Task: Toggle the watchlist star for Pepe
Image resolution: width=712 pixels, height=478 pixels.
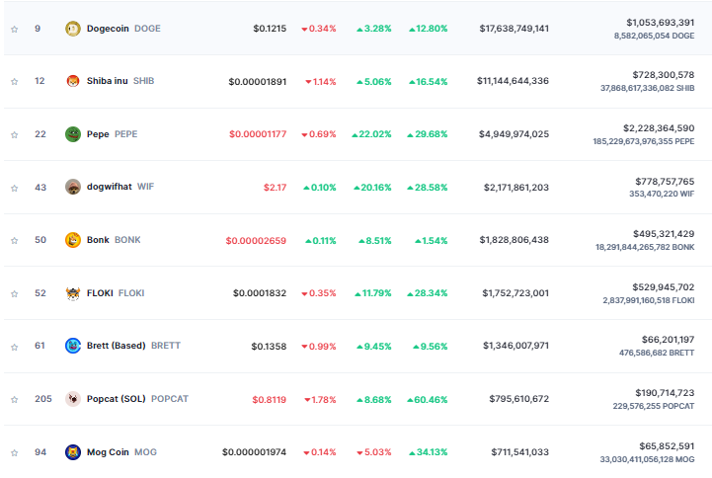Action: pyautogui.click(x=15, y=135)
